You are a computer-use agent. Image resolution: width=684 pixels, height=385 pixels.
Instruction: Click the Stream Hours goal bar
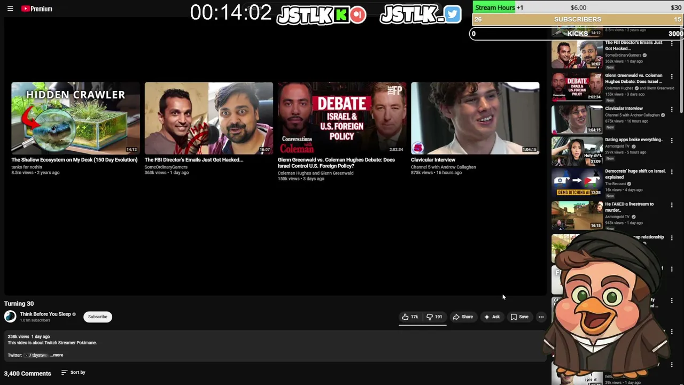click(578, 7)
